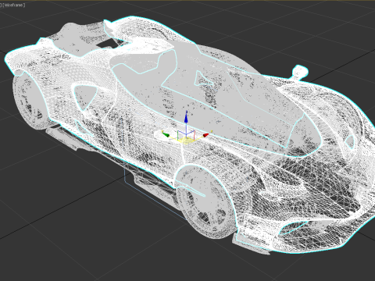Open the Wireframe shading viewport label menu
This screenshot has height=281, width=375.
click(x=14, y=5)
